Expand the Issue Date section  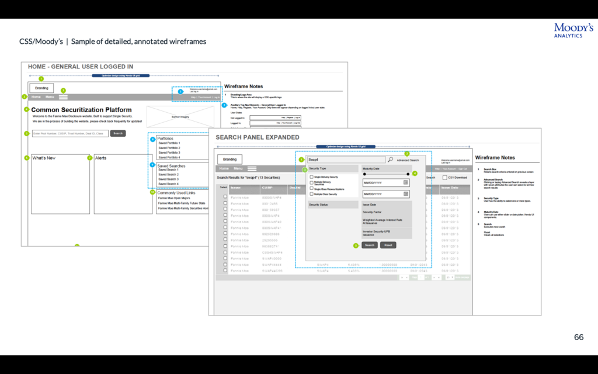click(387, 205)
